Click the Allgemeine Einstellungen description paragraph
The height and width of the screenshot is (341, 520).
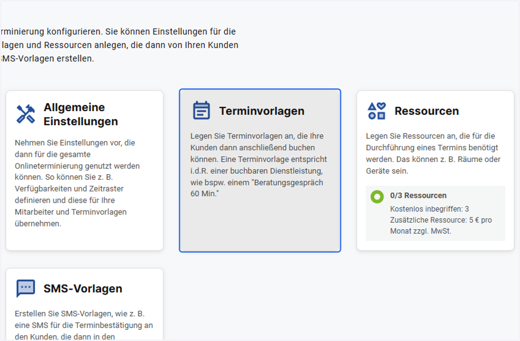point(77,183)
